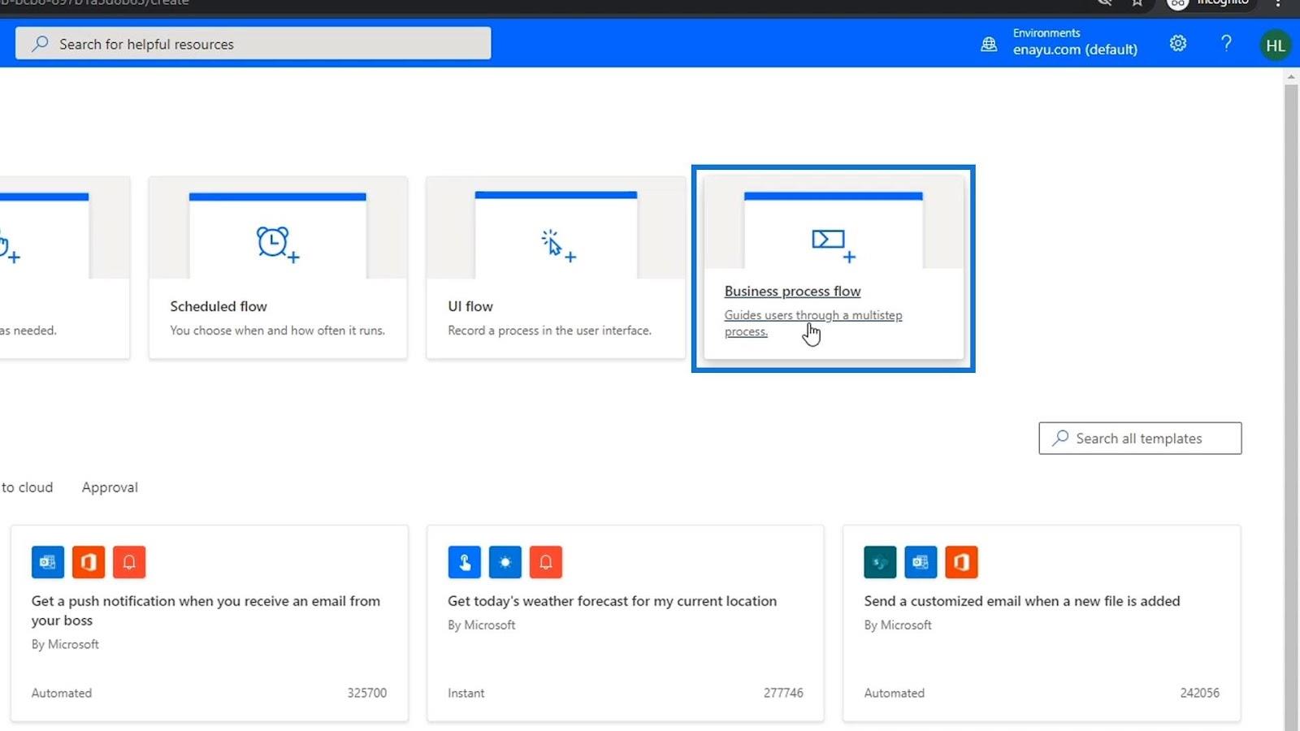
Task: Click the vertical page scrollbar thumb
Action: [x=1291, y=406]
